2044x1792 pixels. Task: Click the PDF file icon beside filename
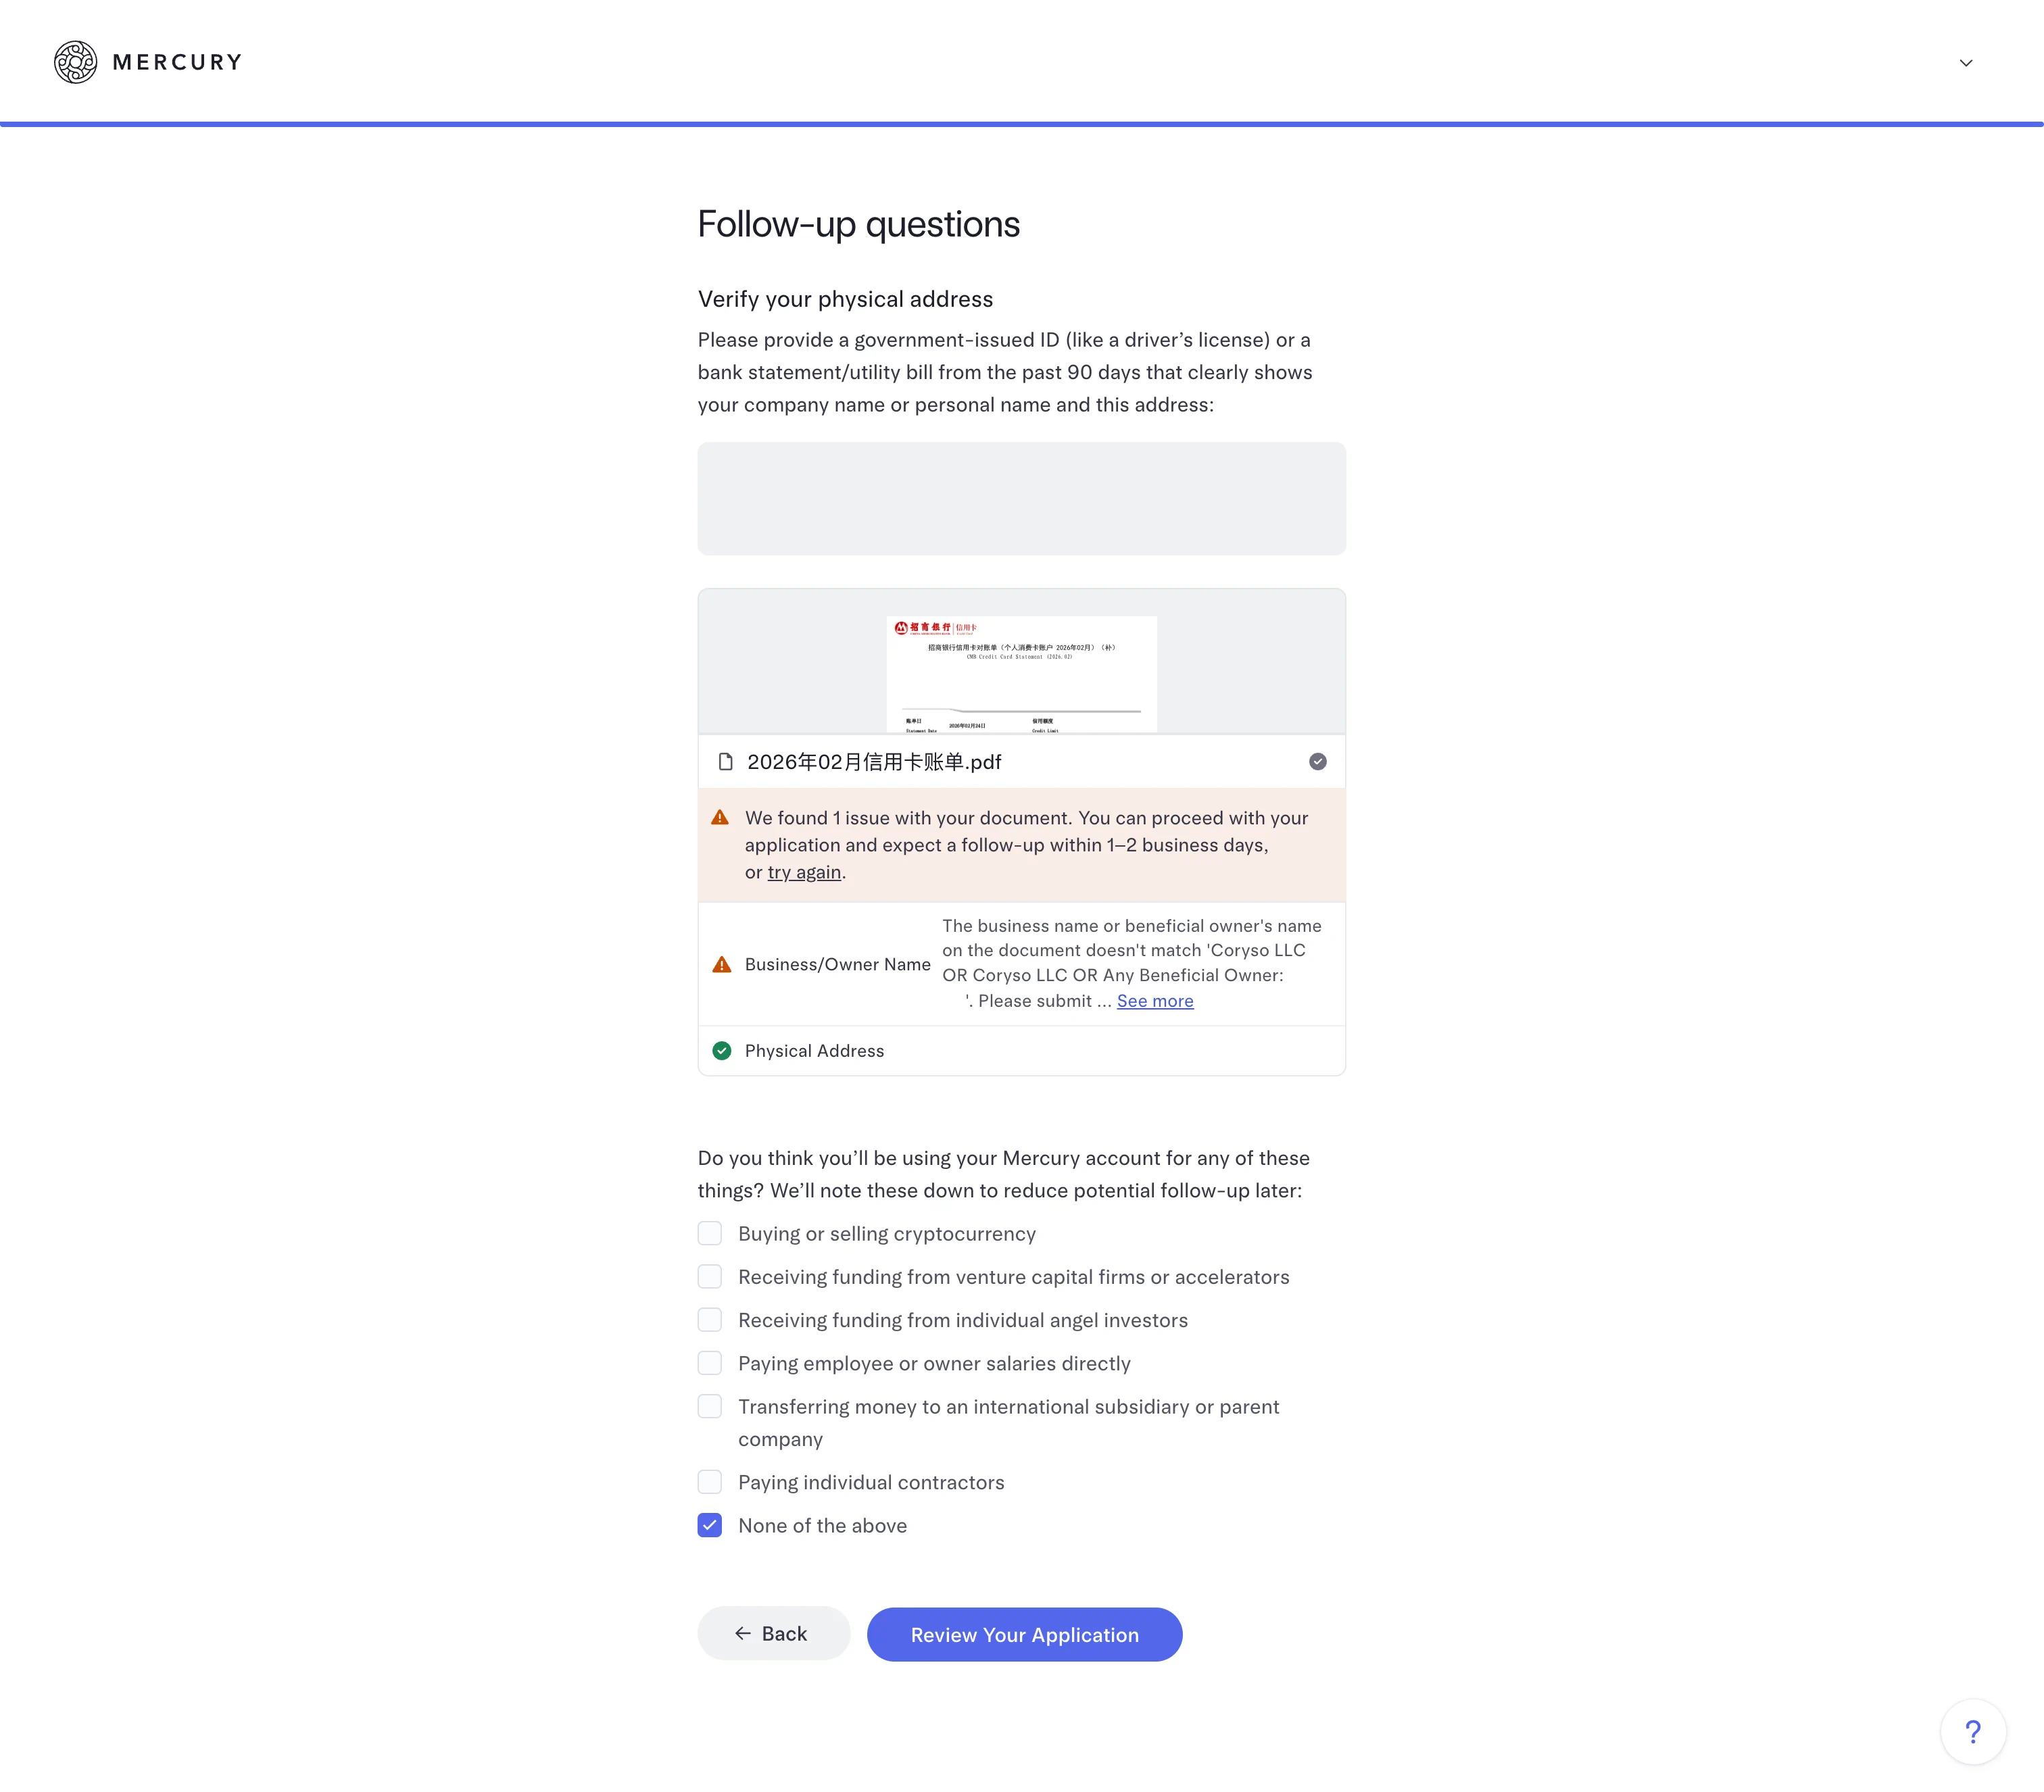coord(725,762)
